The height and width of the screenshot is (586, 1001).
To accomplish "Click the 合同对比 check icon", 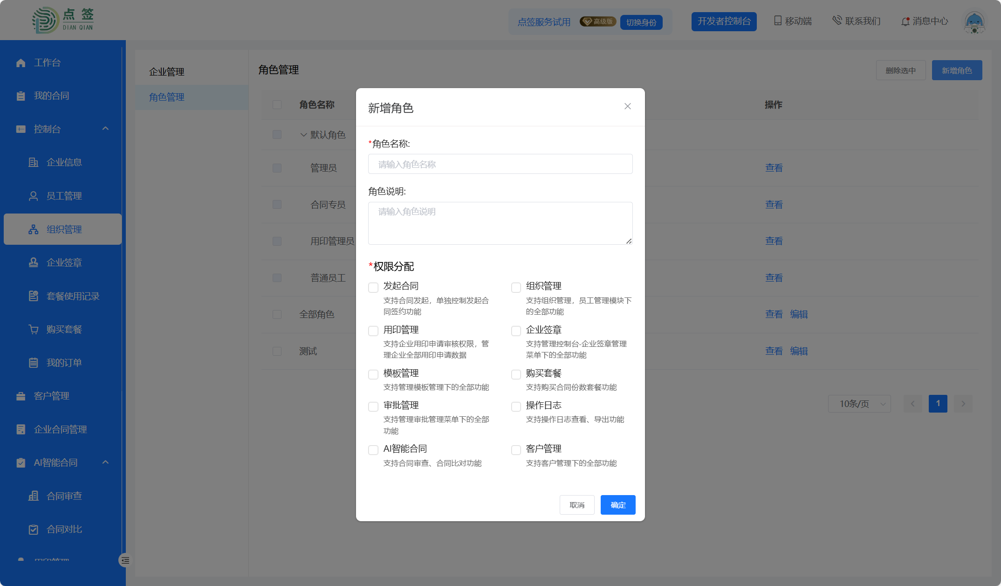I will (34, 530).
